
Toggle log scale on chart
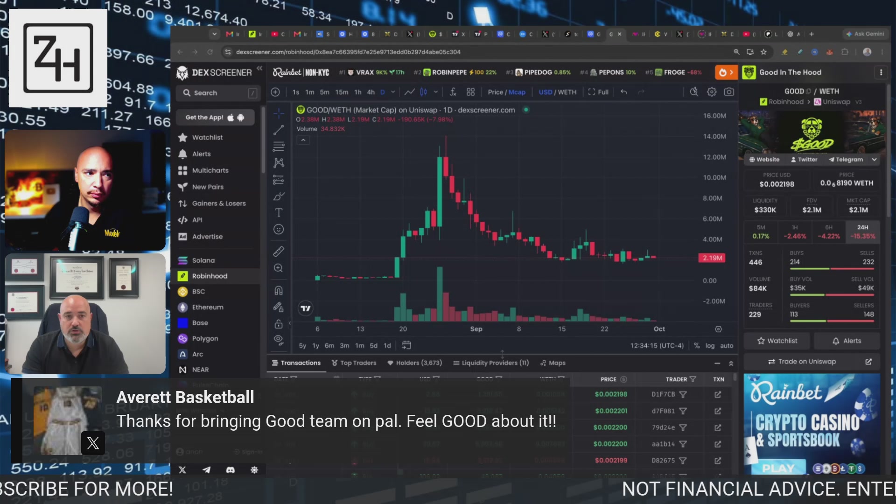(710, 346)
